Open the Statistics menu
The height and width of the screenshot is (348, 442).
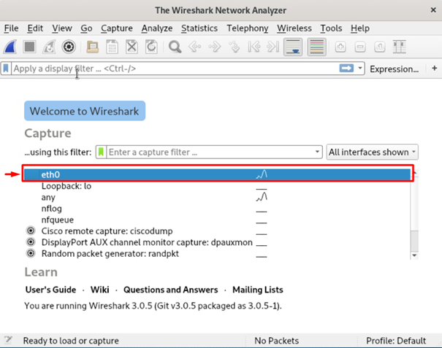pos(199,28)
